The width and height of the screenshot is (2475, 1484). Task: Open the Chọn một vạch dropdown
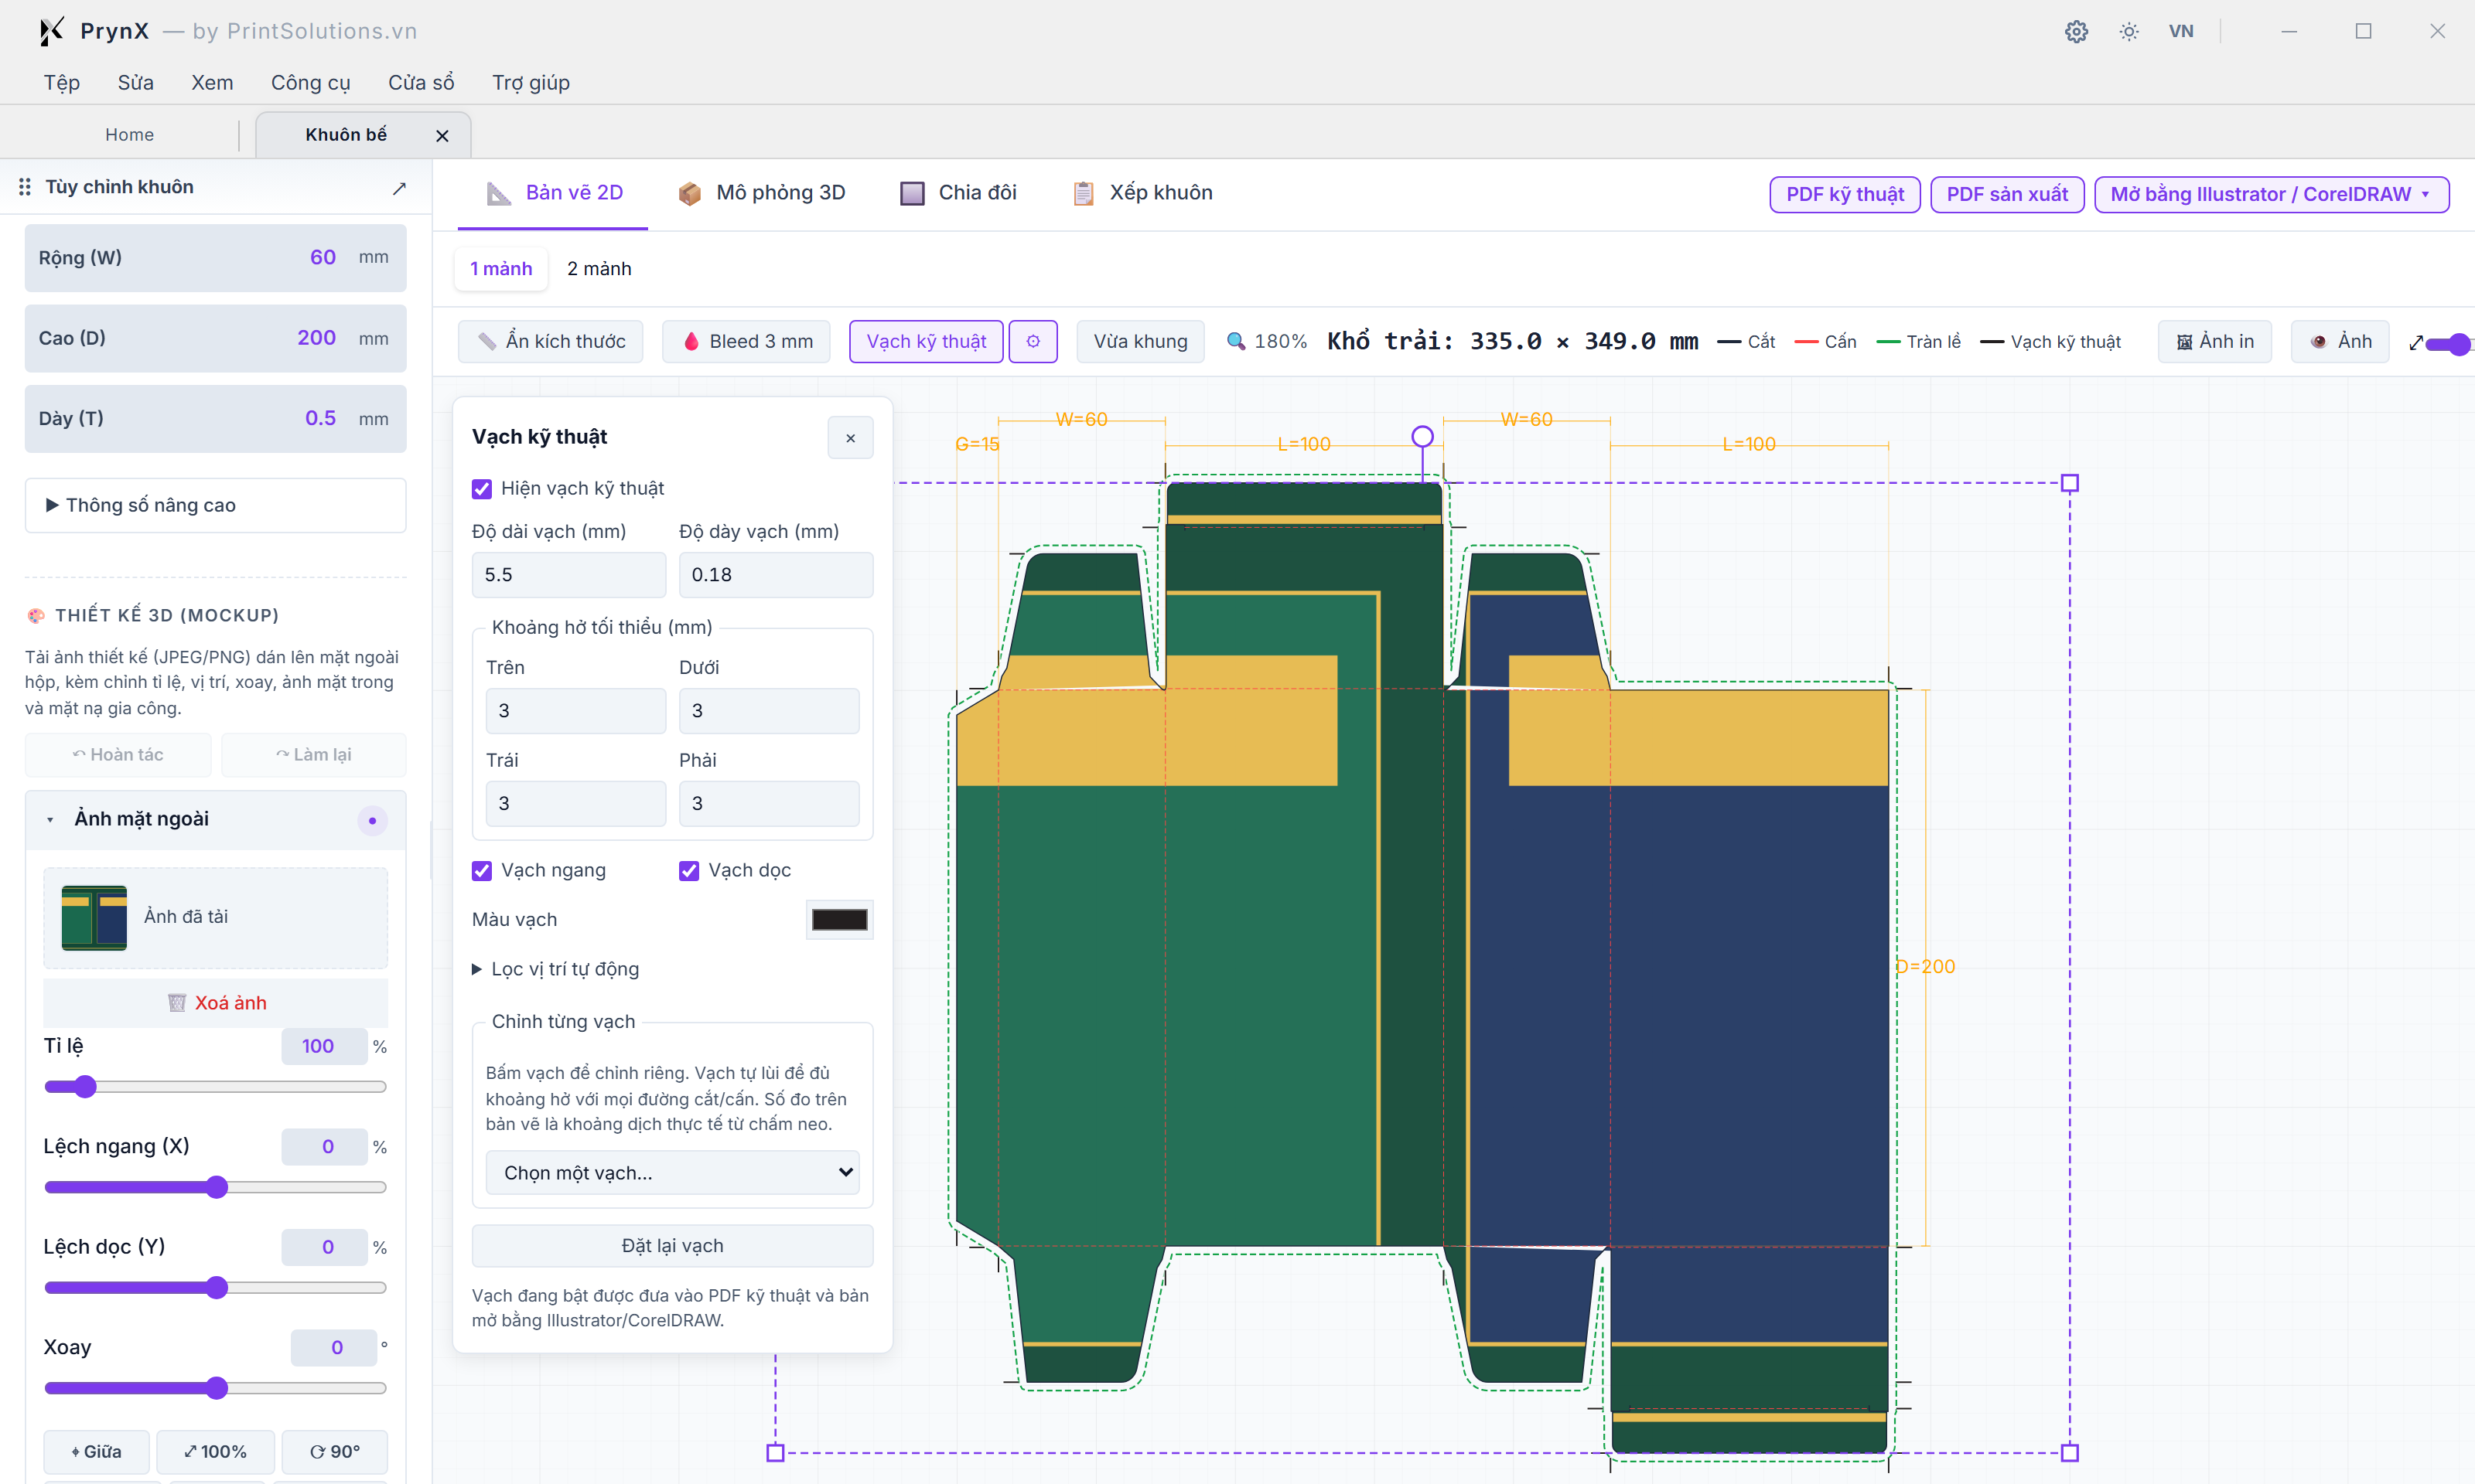672,1172
